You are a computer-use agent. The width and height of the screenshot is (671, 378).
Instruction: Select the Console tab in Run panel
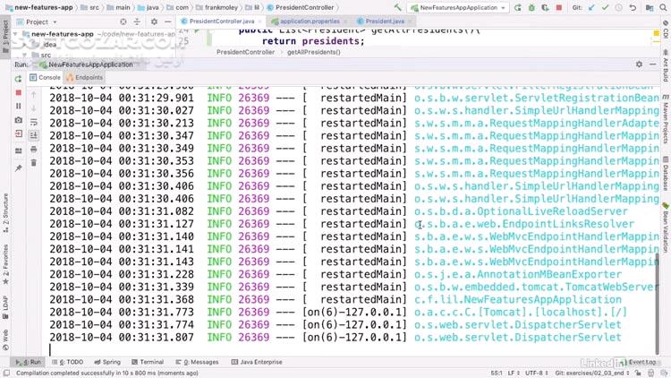45,78
